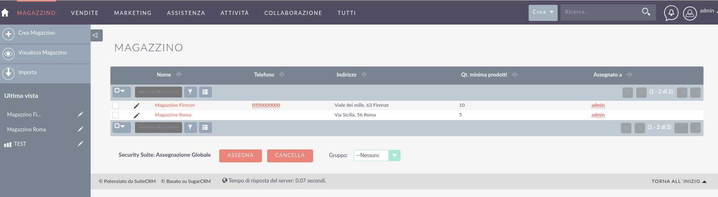
Task: Expand the Crea dropdown
Action: point(543,12)
